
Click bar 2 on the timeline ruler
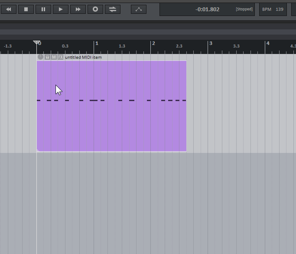click(x=153, y=44)
